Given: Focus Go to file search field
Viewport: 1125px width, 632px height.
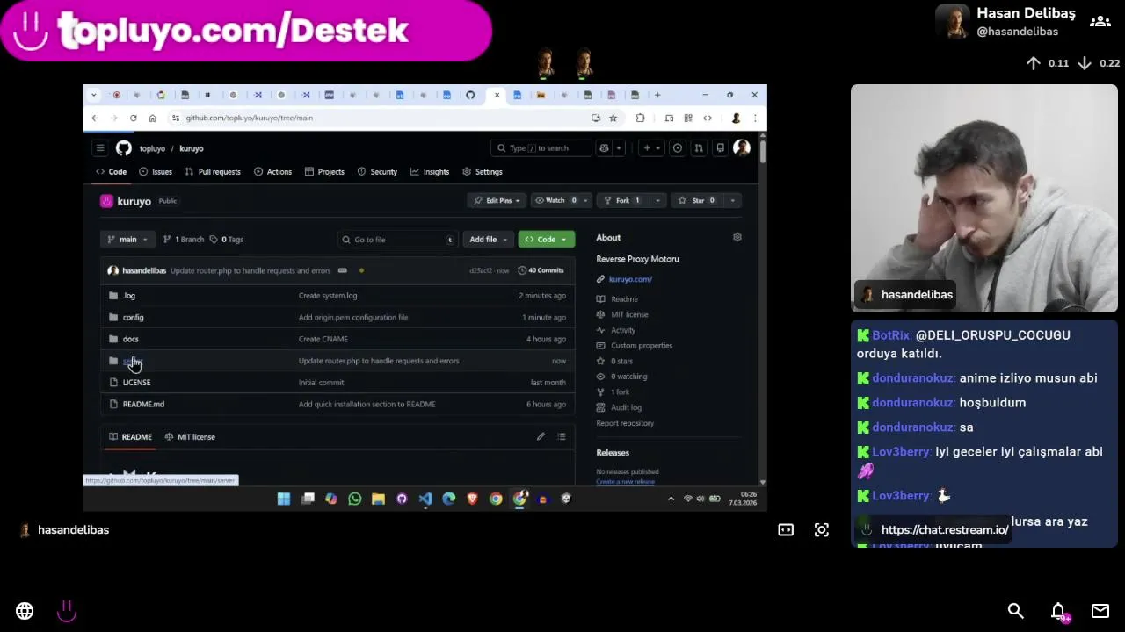Looking at the screenshot, I should (397, 239).
